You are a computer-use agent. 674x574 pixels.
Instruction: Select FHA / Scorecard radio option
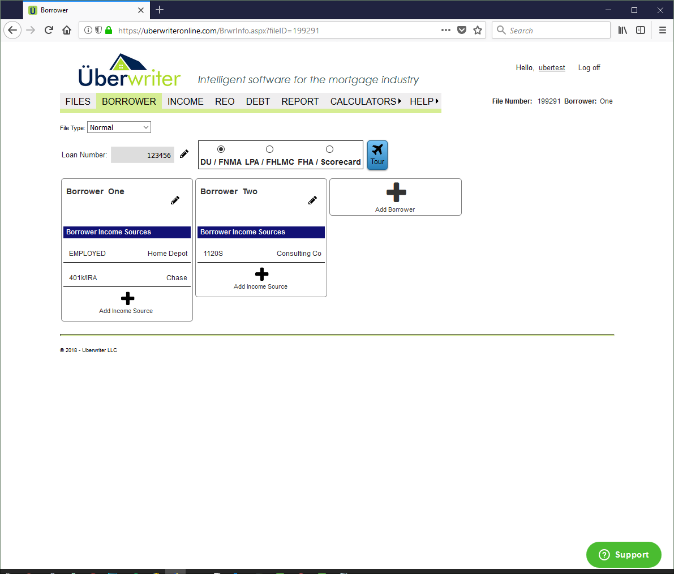330,149
